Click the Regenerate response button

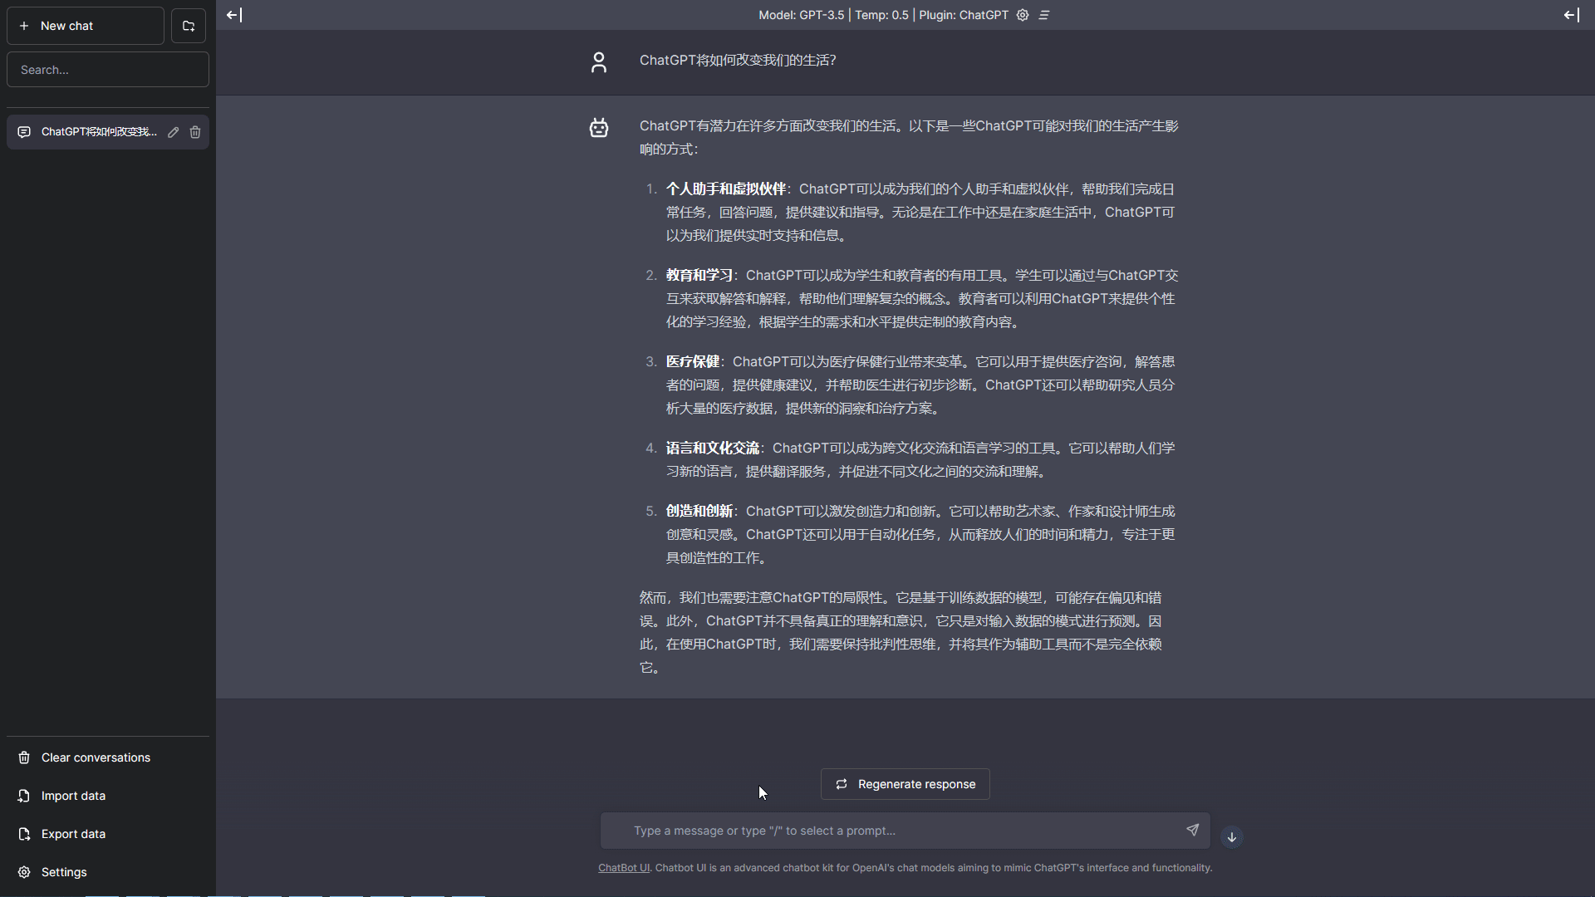point(904,784)
